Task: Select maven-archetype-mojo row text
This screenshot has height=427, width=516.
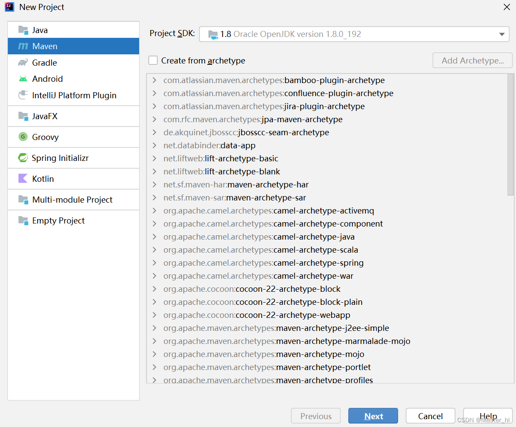Action: point(264,354)
